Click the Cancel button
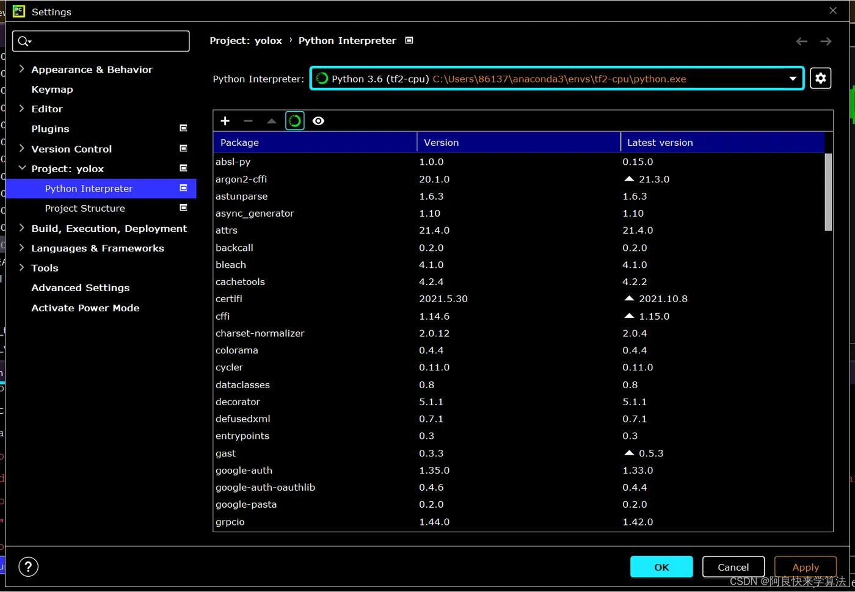This screenshot has height=592, width=855. (733, 567)
